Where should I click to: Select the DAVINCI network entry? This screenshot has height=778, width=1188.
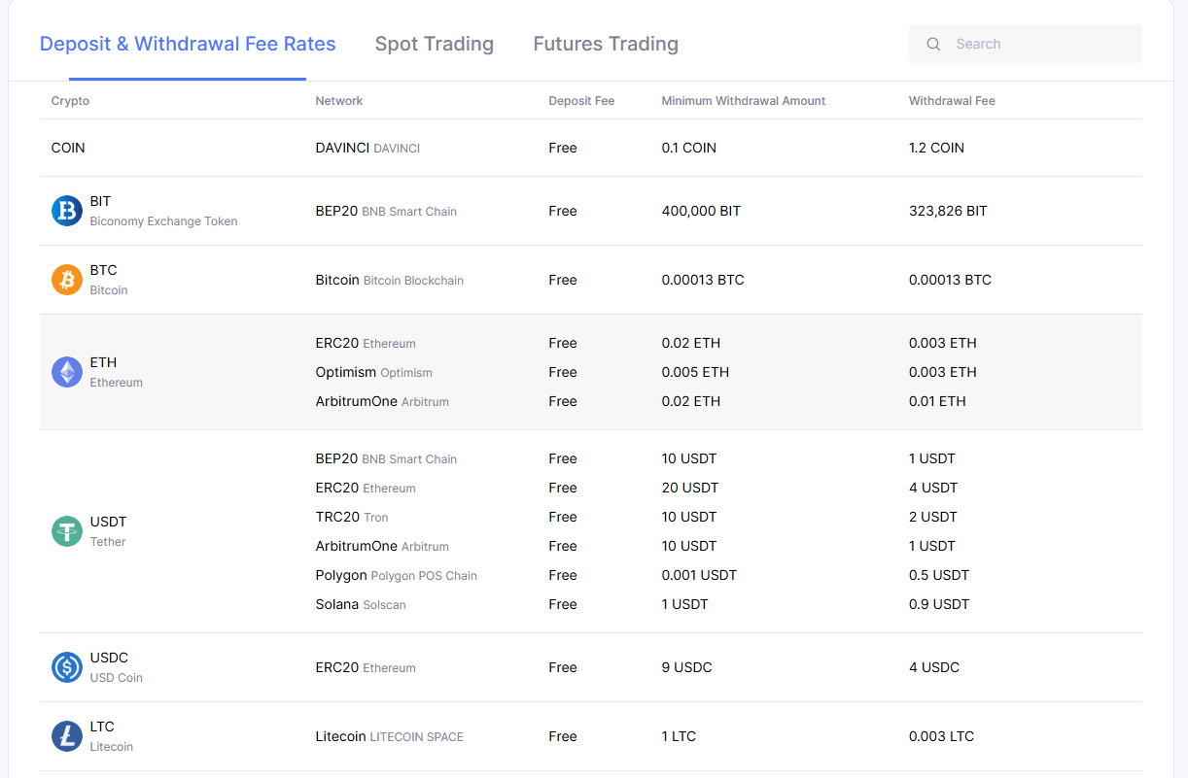pos(367,148)
